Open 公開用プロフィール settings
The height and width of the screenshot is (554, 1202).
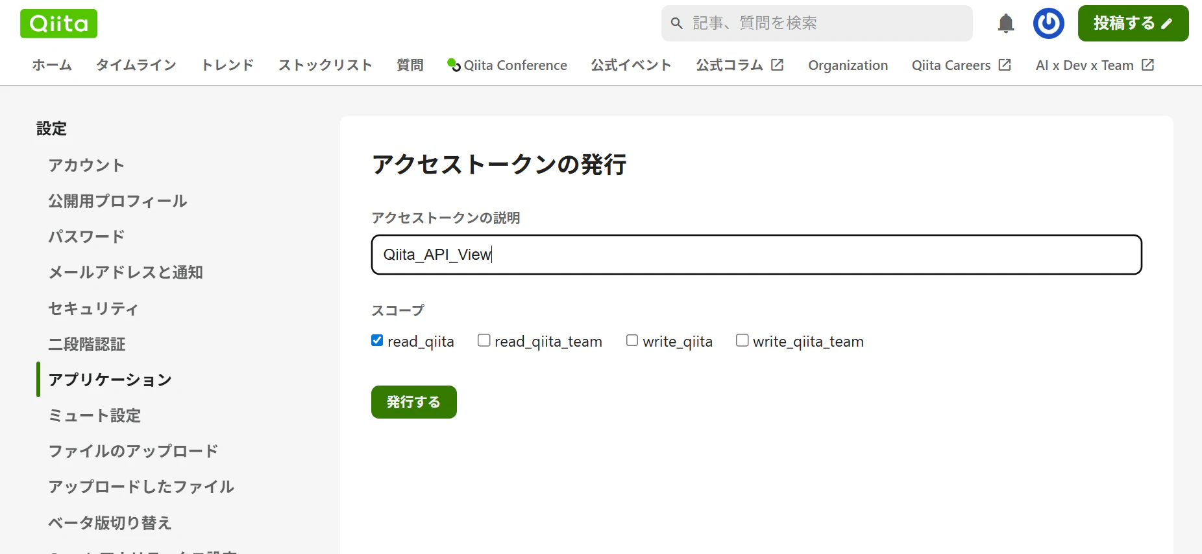117,201
